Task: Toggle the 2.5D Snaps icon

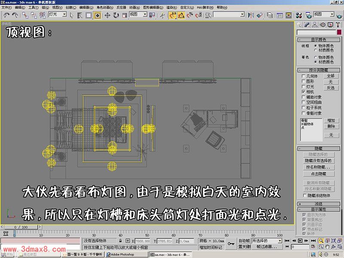Action: pos(172,15)
